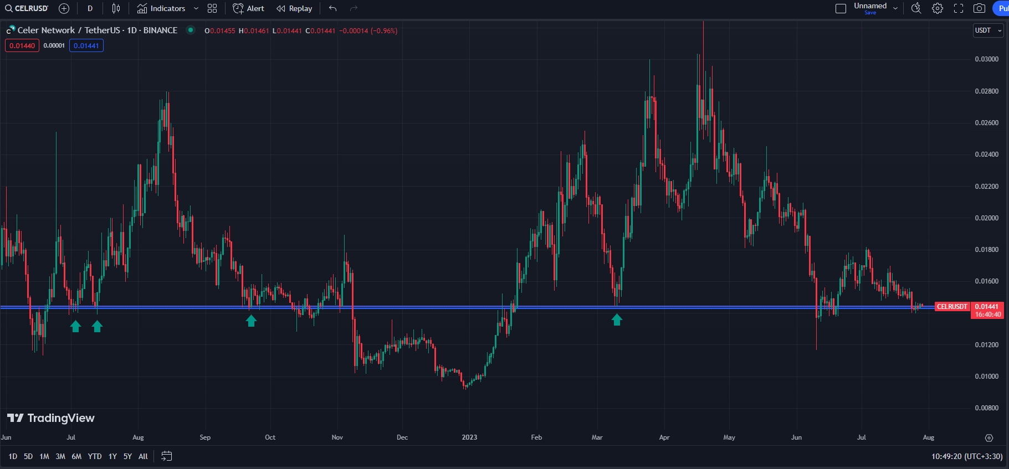
Task: Select the YTD date range
Action: [95, 456]
